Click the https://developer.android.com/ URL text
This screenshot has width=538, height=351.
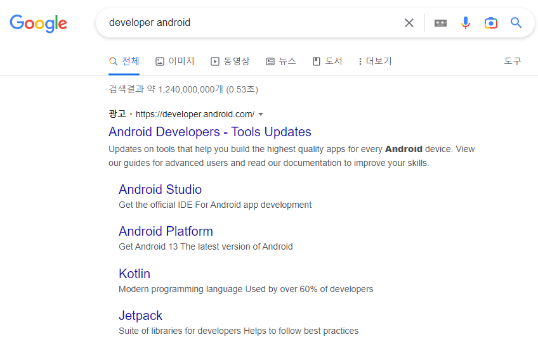coord(195,114)
